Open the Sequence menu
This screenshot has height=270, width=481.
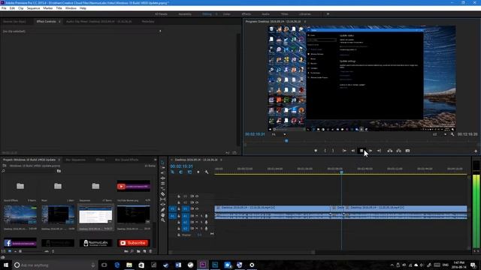(x=33, y=8)
